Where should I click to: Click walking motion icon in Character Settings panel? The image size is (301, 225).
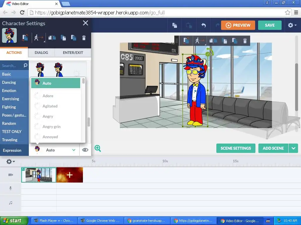(39, 37)
